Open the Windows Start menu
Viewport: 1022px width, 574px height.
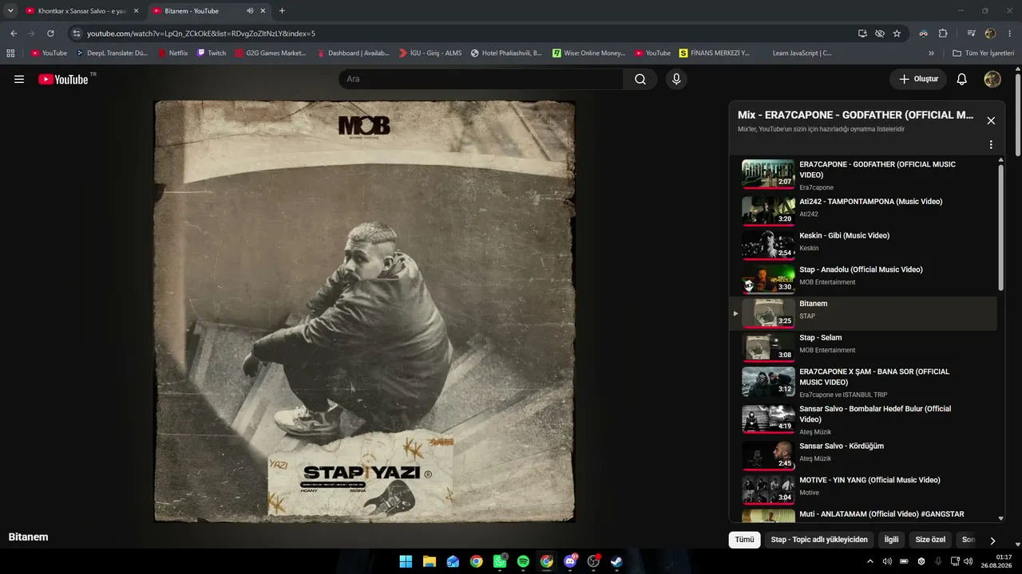click(406, 561)
